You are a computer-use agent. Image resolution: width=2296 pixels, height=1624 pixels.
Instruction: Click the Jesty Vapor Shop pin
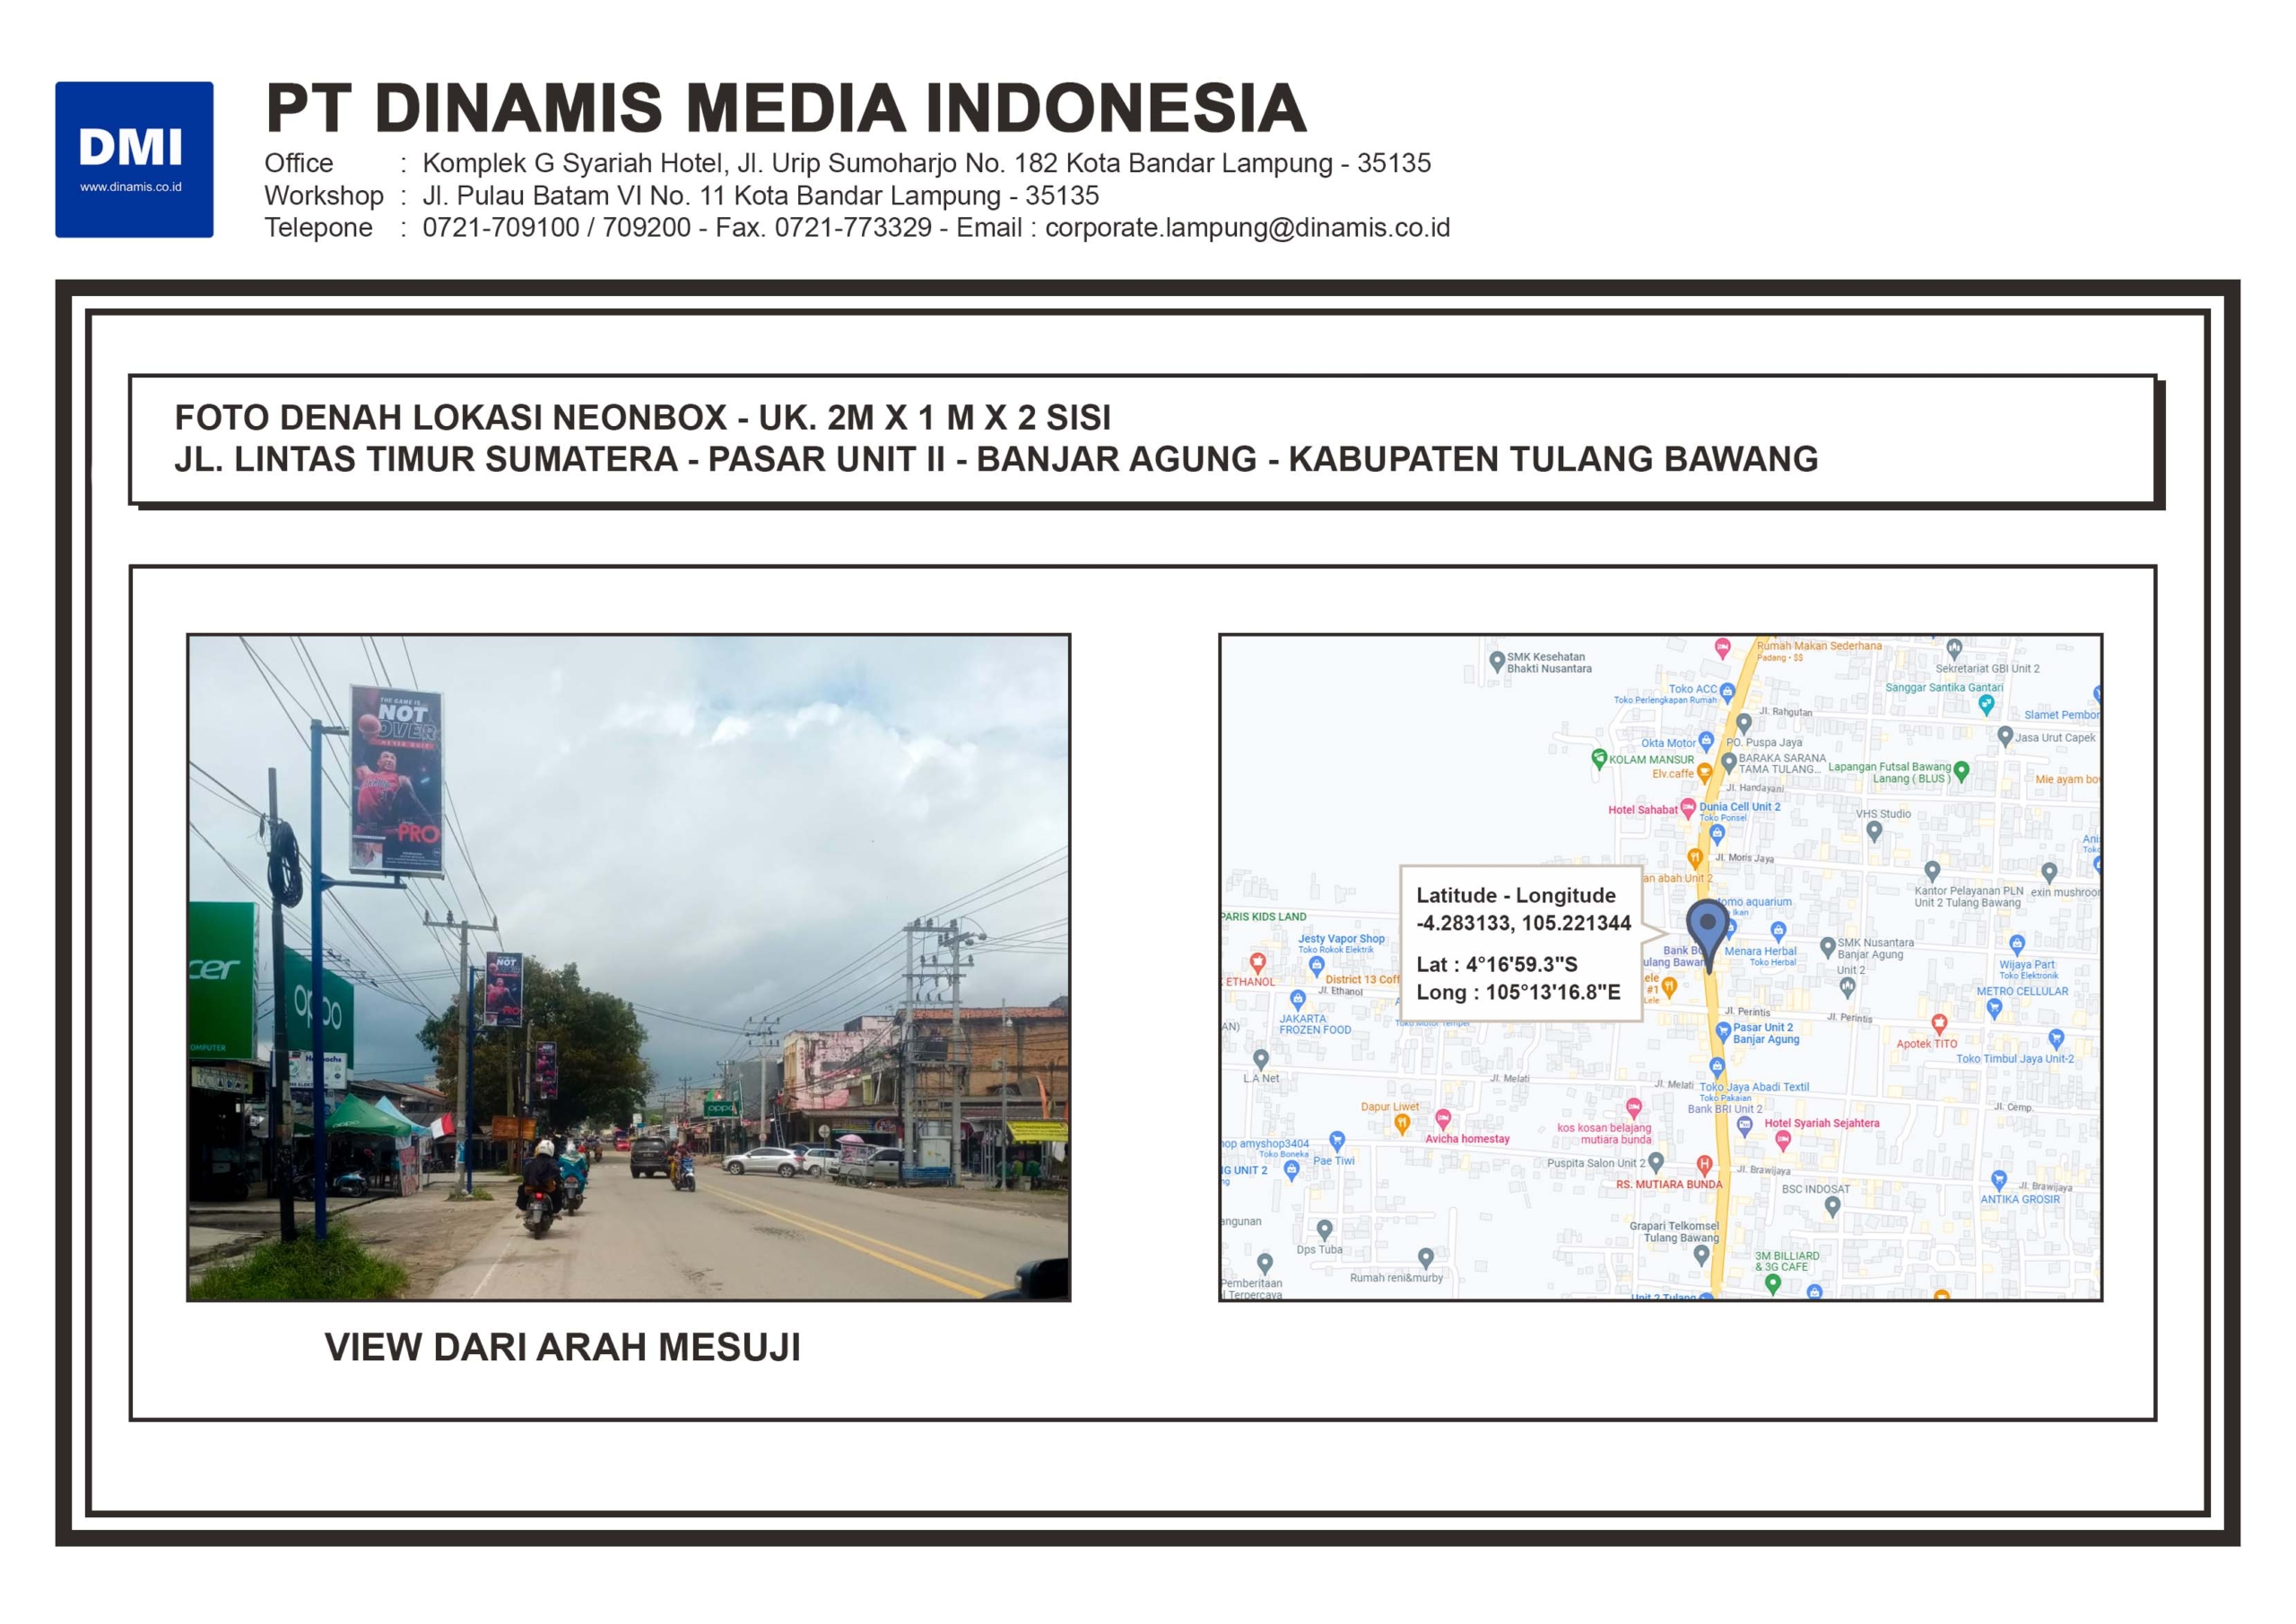1316,966
